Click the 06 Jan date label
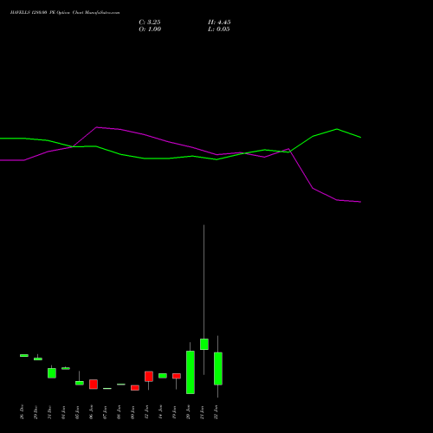 pyautogui.click(x=91, y=412)
